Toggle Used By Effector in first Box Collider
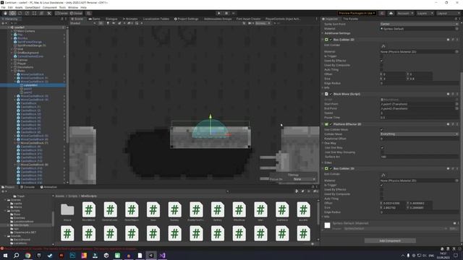The image size is (463, 260). tap(381, 61)
